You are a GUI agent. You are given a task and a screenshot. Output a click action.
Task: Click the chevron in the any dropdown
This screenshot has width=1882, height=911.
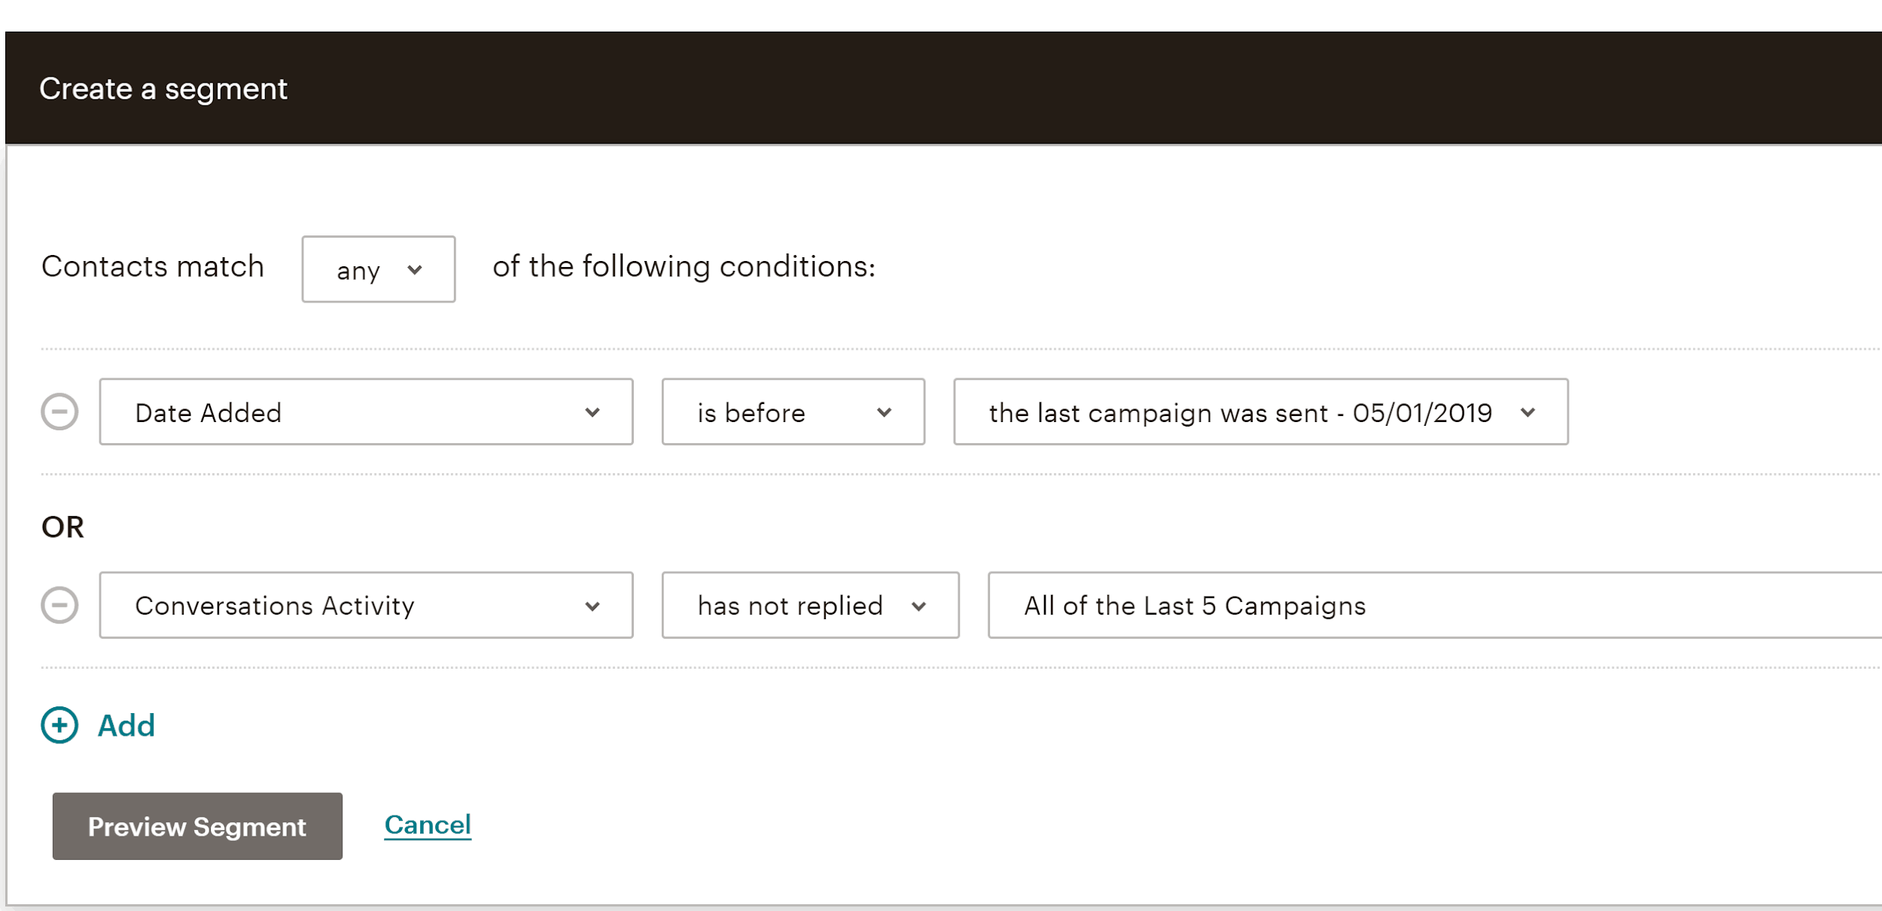[415, 269]
